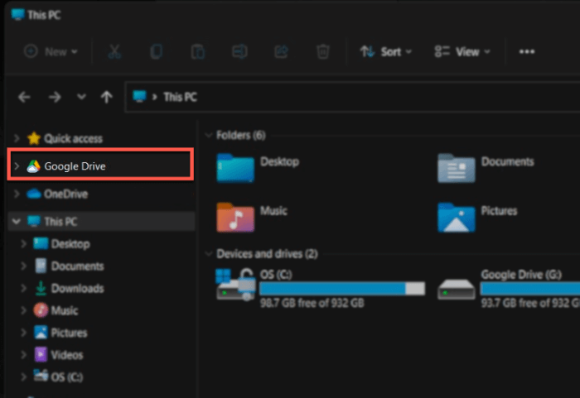Click the 'Google Drive (G:)' drive label
Viewport: 580px width, 398px height.
point(521,274)
